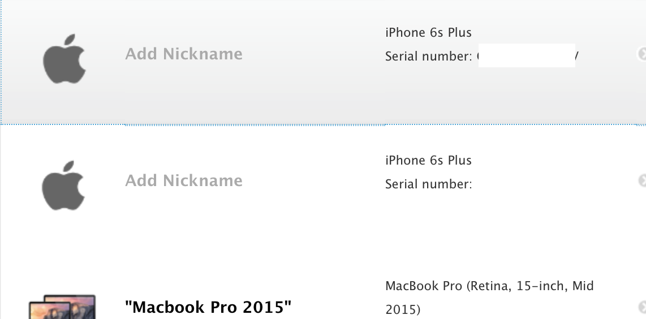Add a nickname to the first iPhone 6s Plus
The width and height of the screenshot is (646, 319).
point(184,54)
